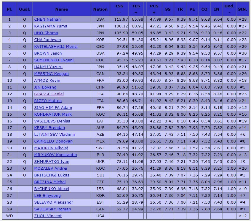Viewport: 251px width, 221px height.
Task: Select JIN Boyang's starting number cell
Action: click(x=242, y=87)
